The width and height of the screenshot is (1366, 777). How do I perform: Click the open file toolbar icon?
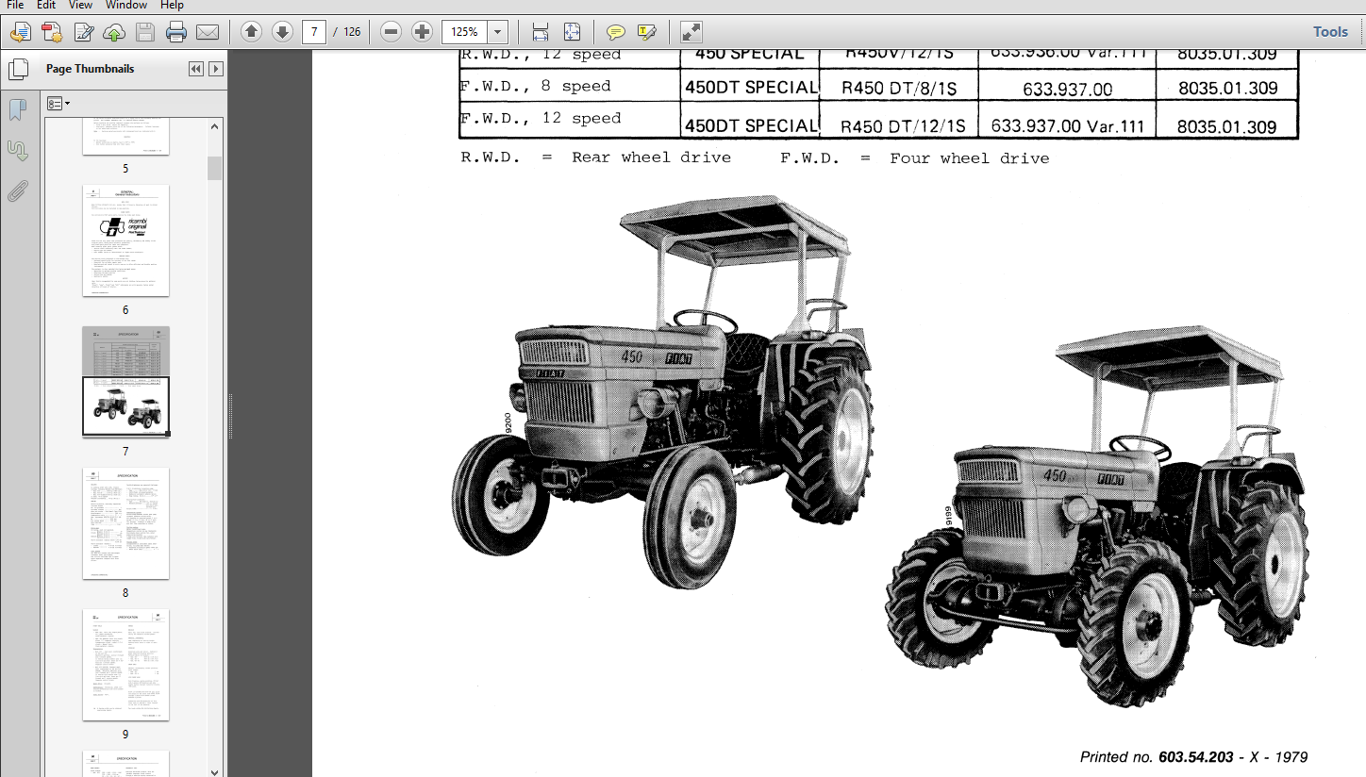20,32
